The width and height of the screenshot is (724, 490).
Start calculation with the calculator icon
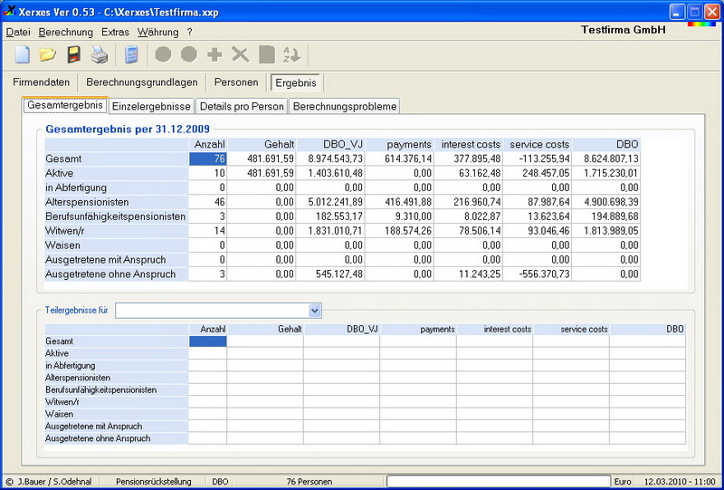click(131, 55)
